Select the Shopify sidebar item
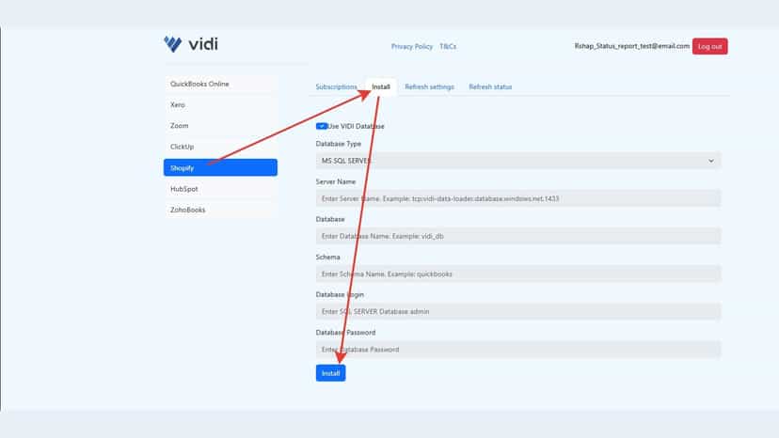 tap(220, 167)
